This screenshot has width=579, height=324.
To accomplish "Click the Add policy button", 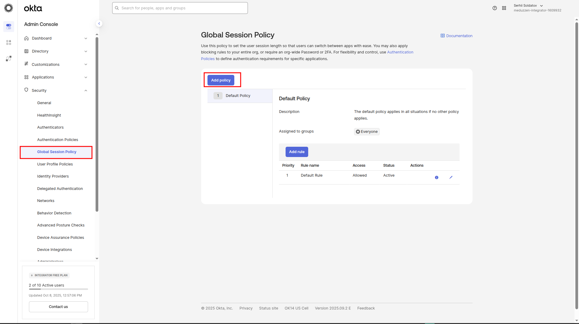I will 221,80.
